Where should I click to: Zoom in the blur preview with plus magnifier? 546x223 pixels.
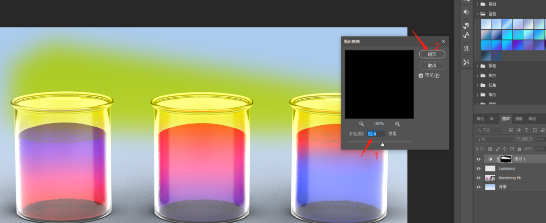397,124
